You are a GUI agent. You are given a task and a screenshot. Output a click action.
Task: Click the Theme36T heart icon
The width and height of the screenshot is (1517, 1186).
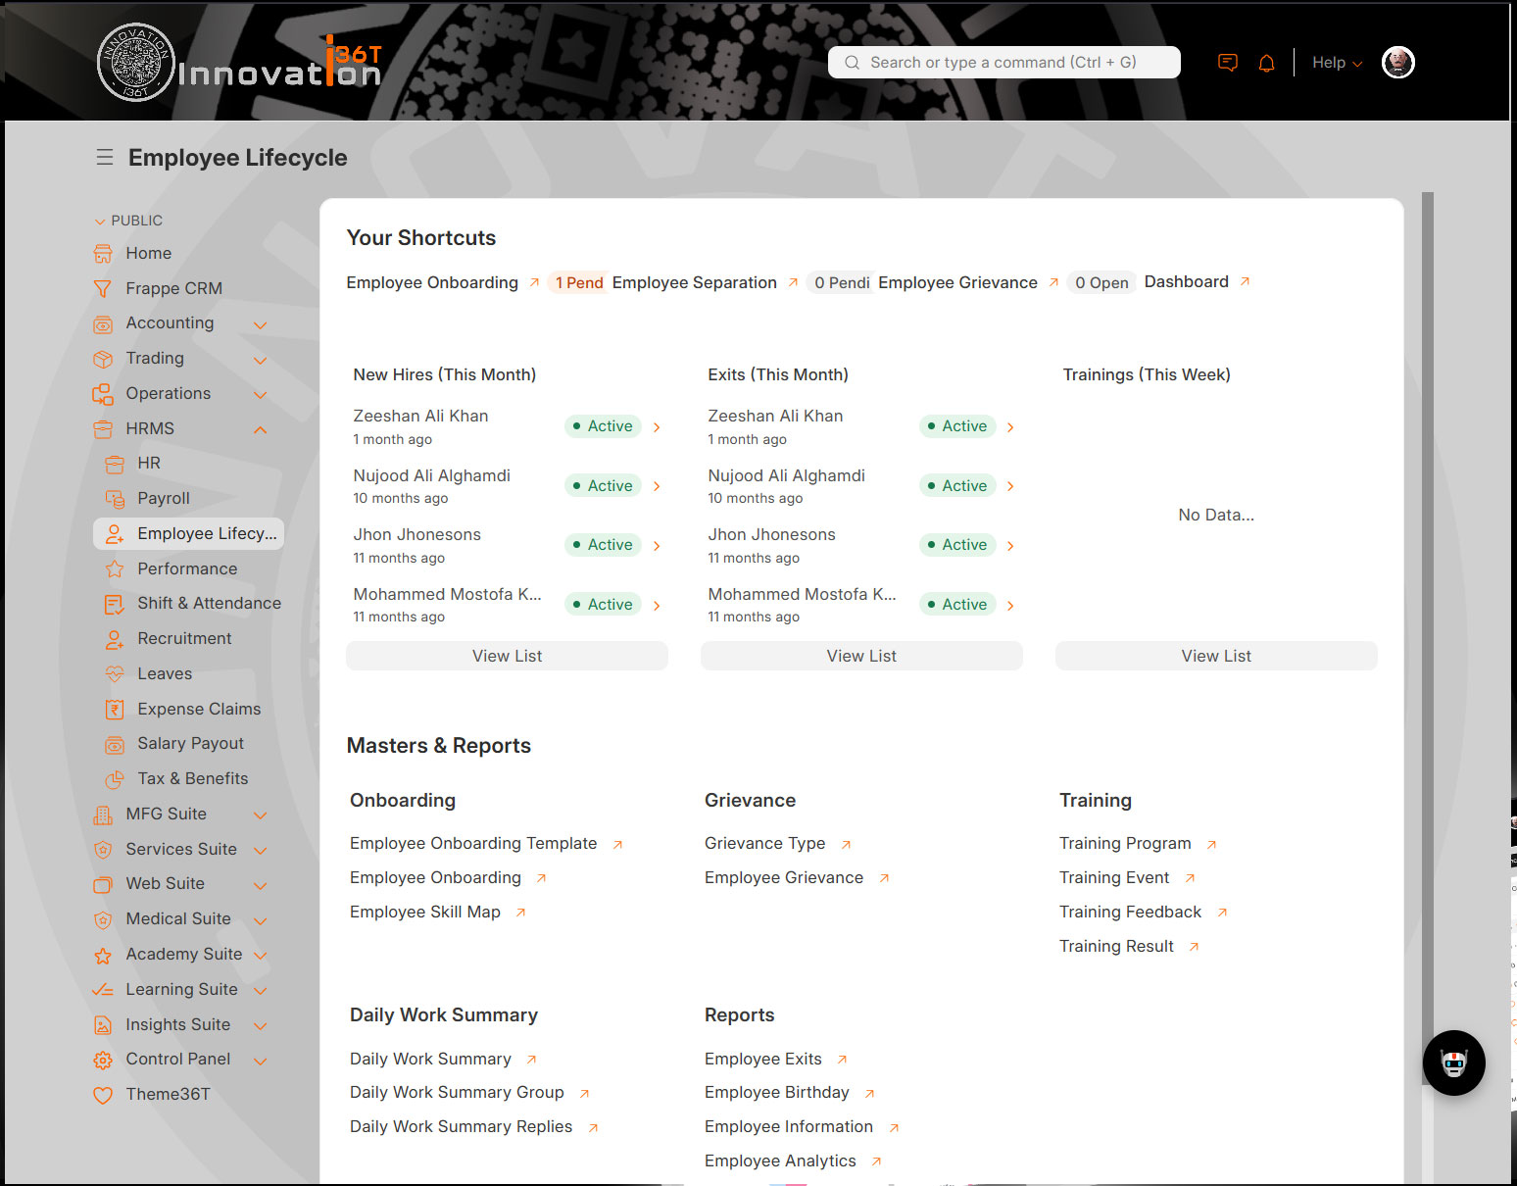[103, 1095]
